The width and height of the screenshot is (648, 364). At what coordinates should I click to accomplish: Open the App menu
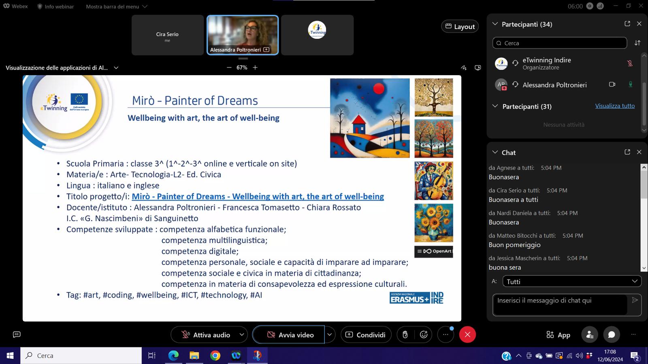pyautogui.click(x=558, y=335)
